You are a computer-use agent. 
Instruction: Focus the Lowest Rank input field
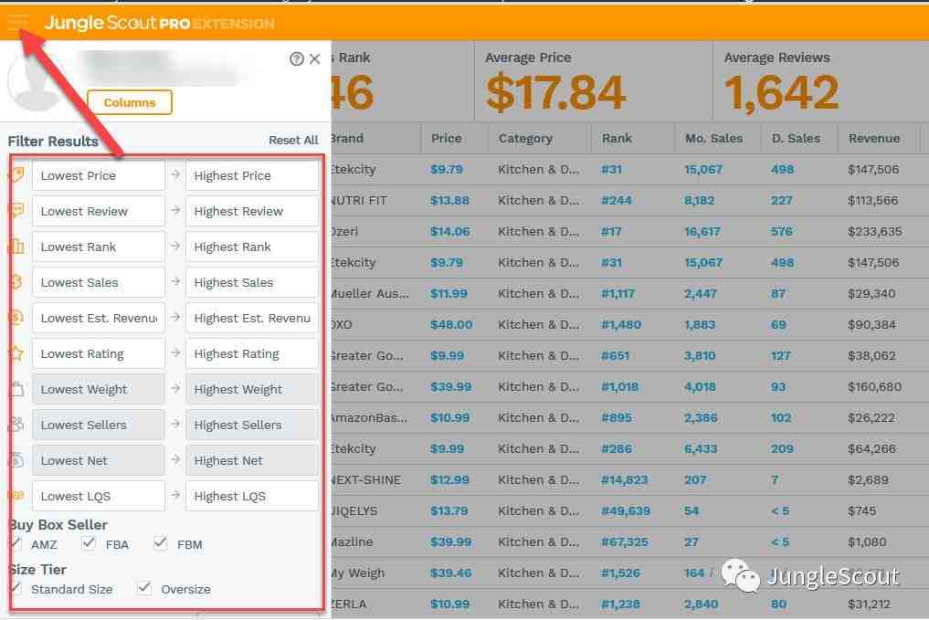point(99,247)
